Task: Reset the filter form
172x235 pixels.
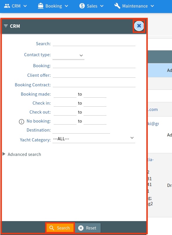Action: (x=88, y=228)
